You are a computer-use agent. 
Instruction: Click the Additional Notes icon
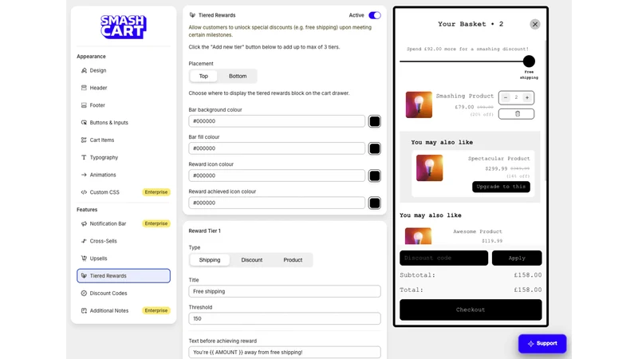(x=84, y=310)
